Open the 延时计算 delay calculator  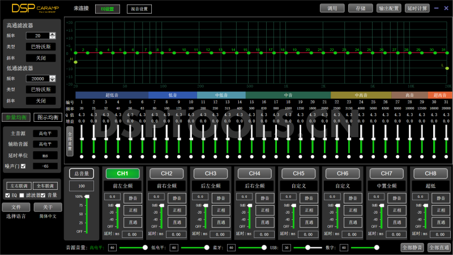click(417, 8)
